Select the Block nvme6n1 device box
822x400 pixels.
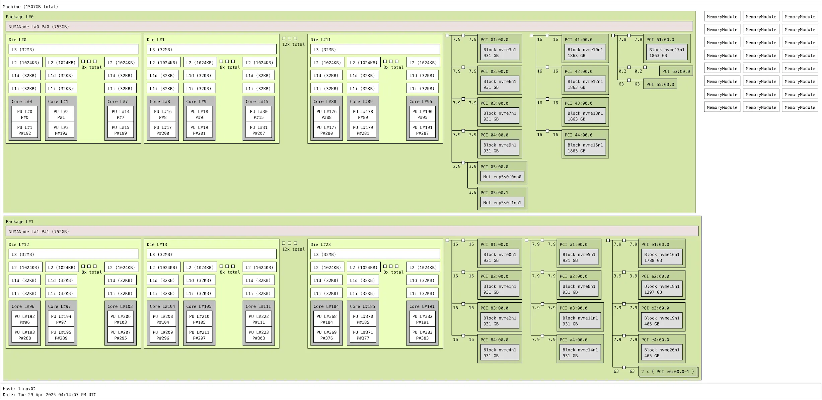[x=500, y=84]
